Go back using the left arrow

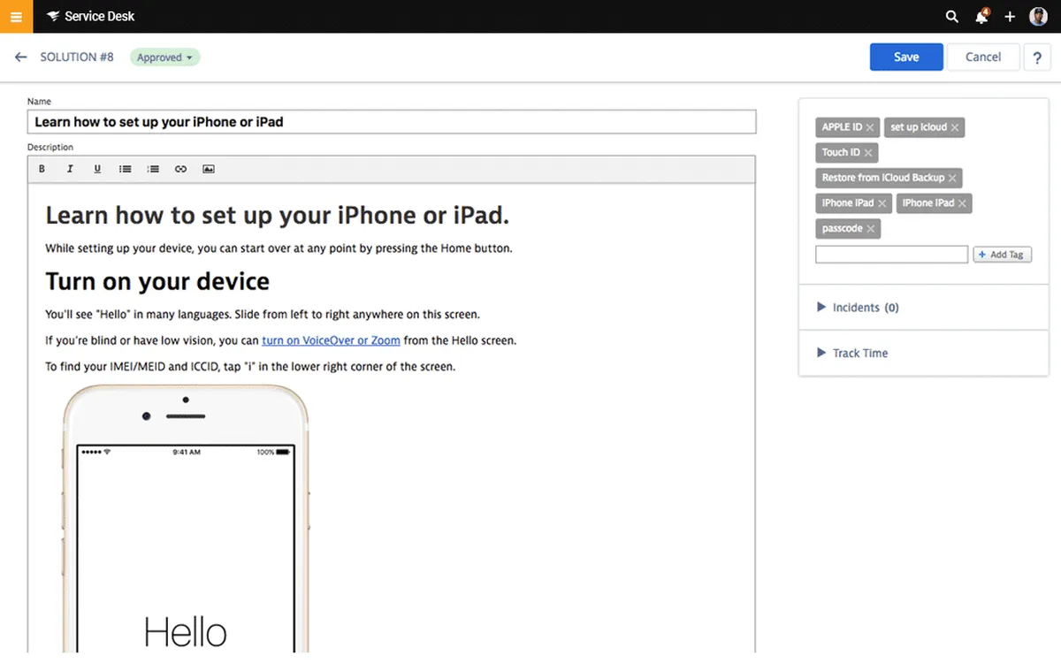[21, 57]
